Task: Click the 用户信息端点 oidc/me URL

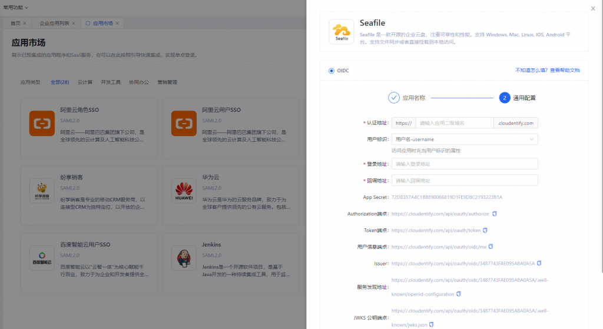Action: pyautogui.click(x=439, y=247)
